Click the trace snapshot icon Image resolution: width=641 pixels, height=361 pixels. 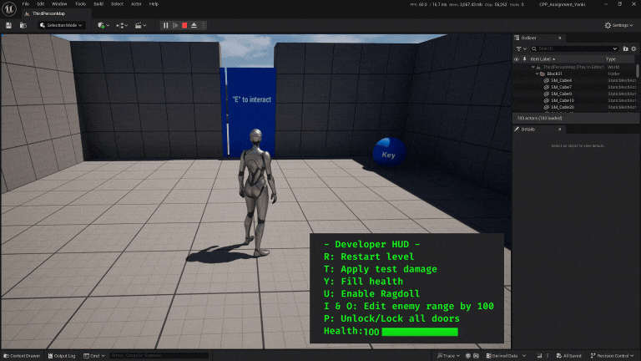click(x=477, y=356)
